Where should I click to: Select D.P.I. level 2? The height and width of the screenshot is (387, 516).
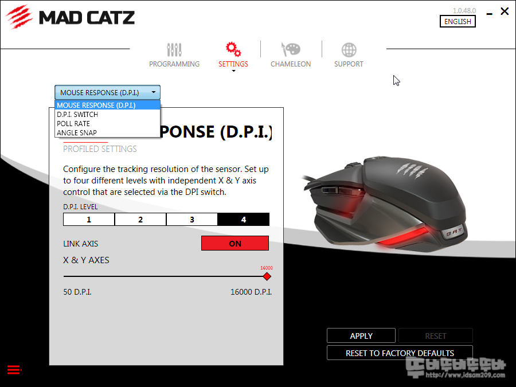140,220
